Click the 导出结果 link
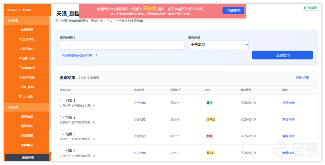 302,78
